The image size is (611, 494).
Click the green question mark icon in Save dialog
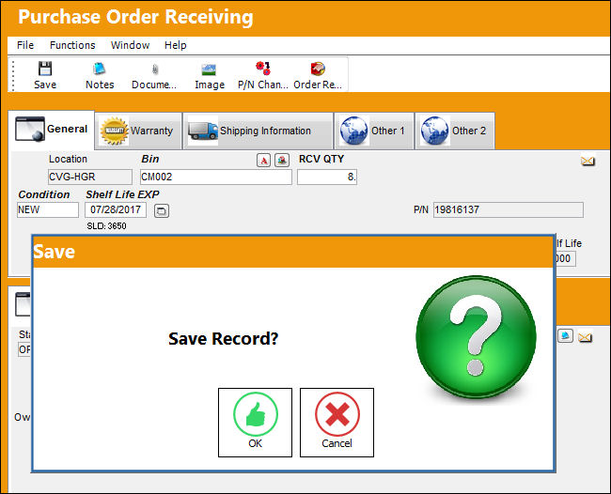pyautogui.click(x=476, y=337)
